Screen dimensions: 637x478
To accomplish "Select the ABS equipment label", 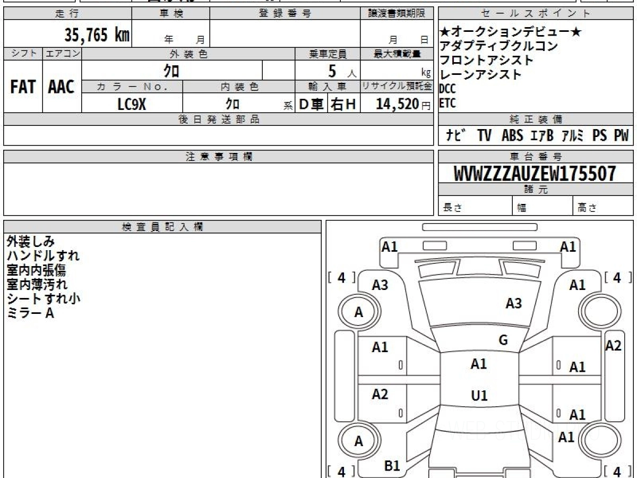I will click(512, 135).
